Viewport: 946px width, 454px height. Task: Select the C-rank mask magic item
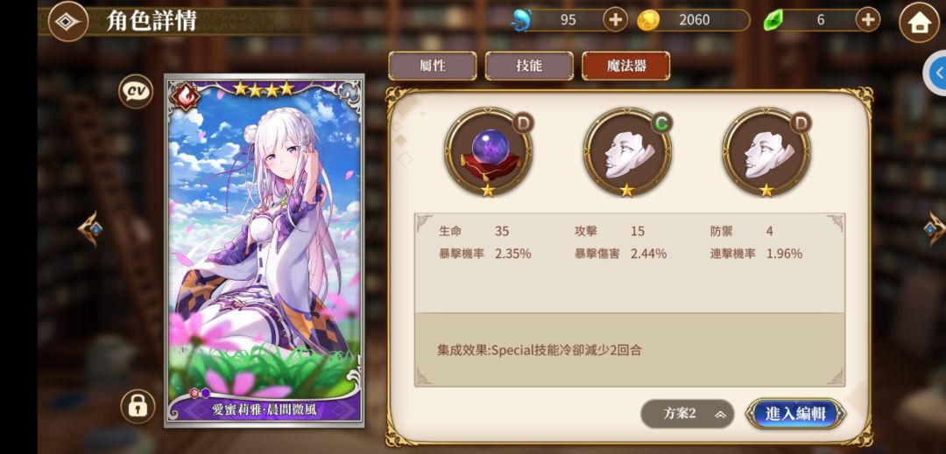coord(627,153)
